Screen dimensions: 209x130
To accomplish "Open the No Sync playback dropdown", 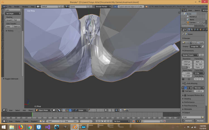I will [x=121, y=121].
